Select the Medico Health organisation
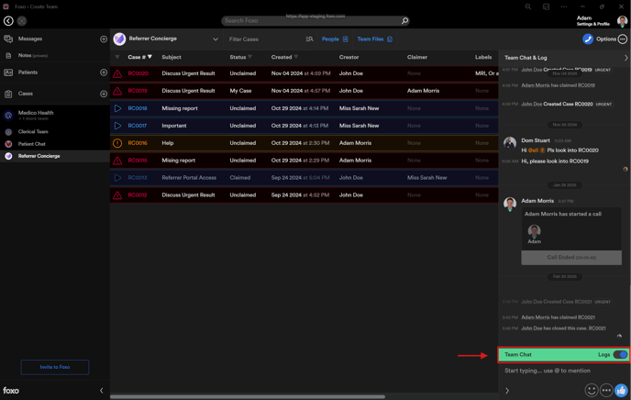The image size is (631, 400). [x=36, y=113]
